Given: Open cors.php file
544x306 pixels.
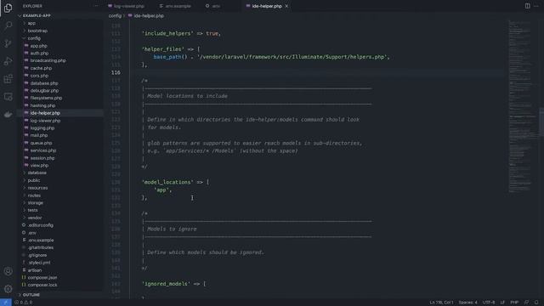Looking at the screenshot, I should coord(39,76).
